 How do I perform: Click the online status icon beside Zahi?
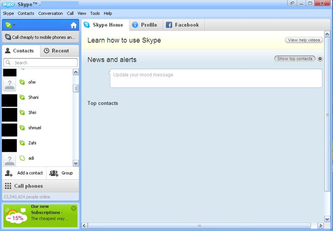tap(22, 143)
